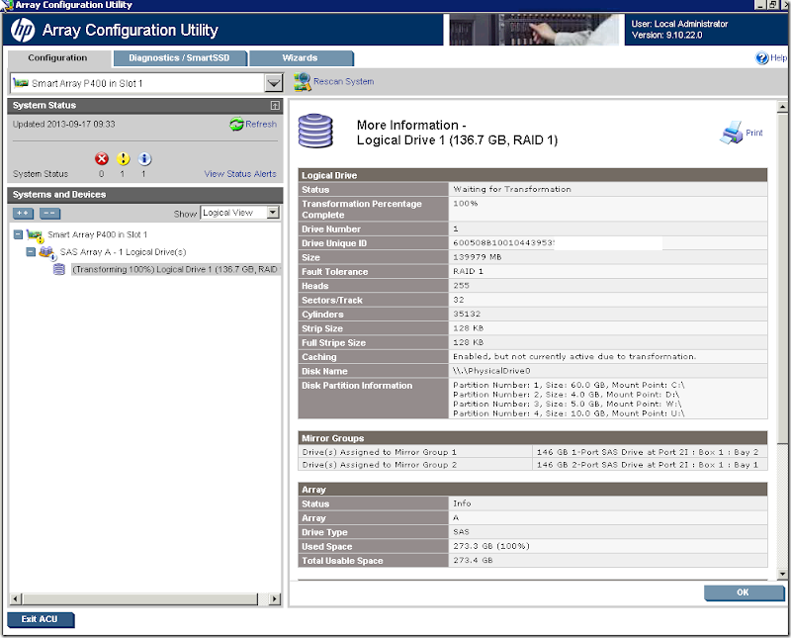Collapse the System Status panel
The image size is (791, 638).
tap(274, 105)
